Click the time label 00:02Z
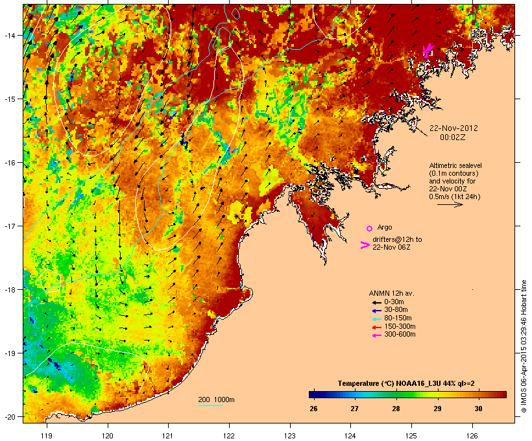 (x=453, y=137)
